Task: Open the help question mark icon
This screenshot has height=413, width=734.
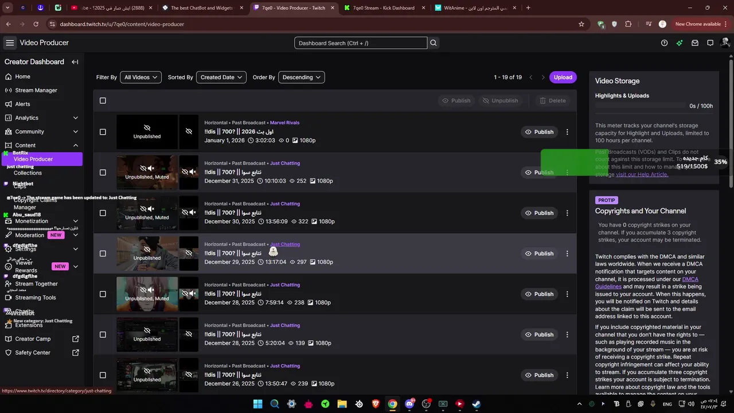Action: (665, 43)
